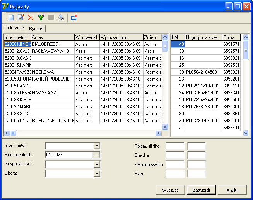Click first Pojem. silnika input field
Screen dimensions: 253x200
click(175, 146)
